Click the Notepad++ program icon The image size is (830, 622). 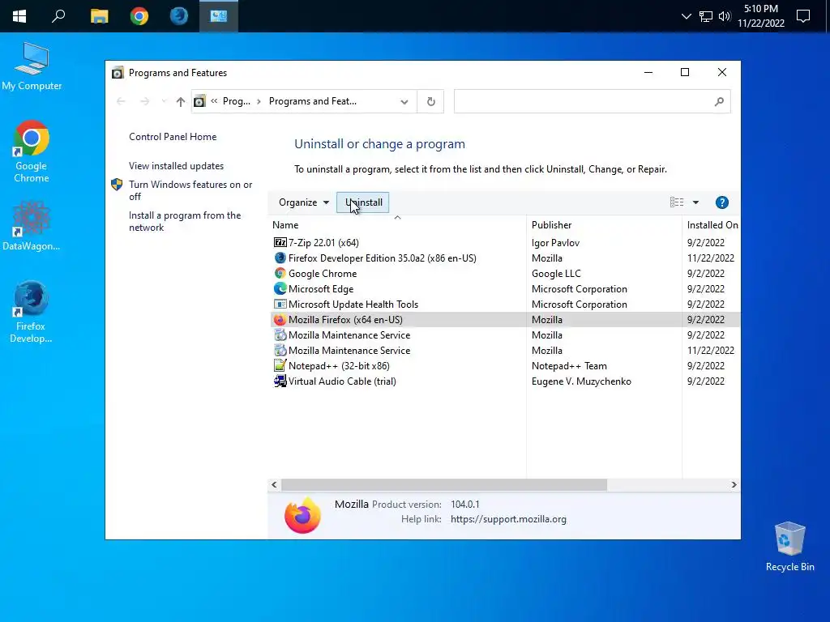click(280, 365)
